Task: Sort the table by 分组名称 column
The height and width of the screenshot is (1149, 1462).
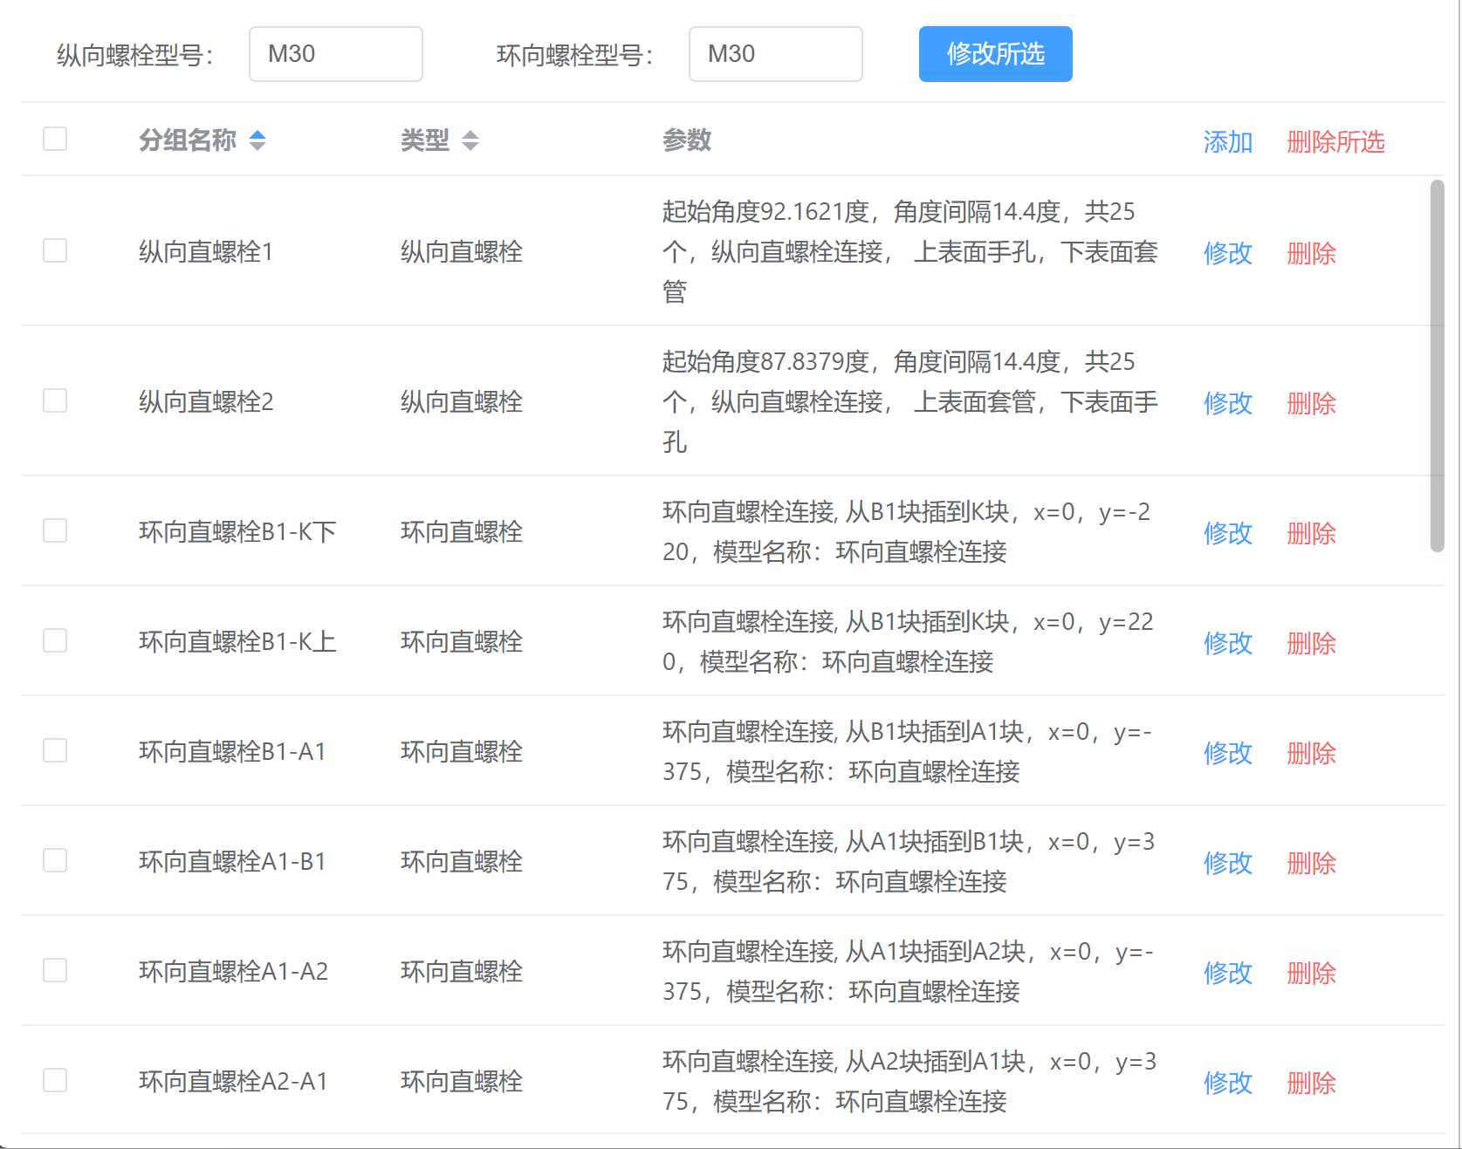Action: (x=257, y=140)
